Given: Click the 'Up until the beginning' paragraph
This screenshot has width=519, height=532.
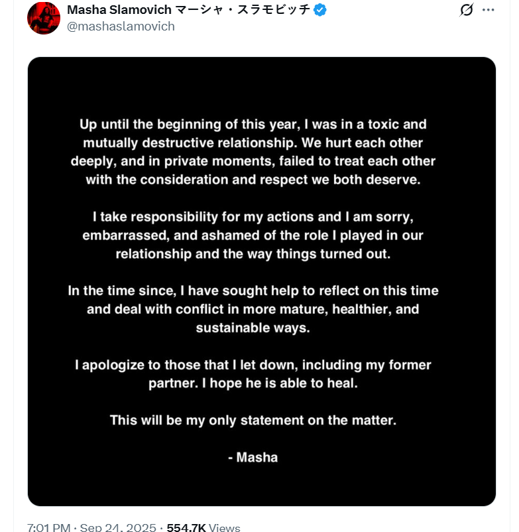Looking at the screenshot, I should coord(253,152).
